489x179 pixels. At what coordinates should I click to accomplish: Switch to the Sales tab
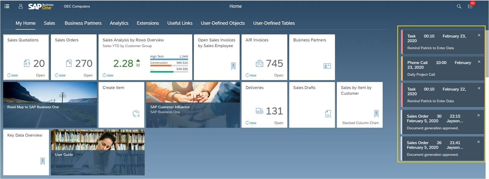pyautogui.click(x=49, y=23)
